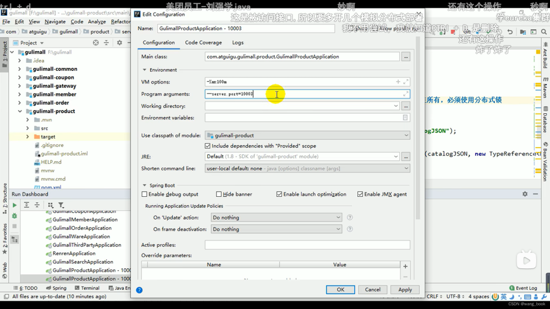Browse for Main class
The width and height of the screenshot is (550, 309).
click(x=406, y=57)
